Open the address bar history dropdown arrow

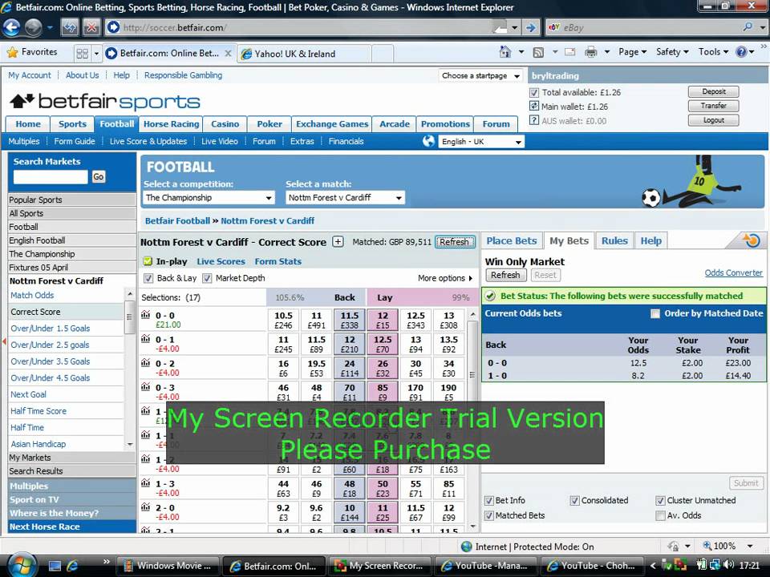[x=514, y=27]
